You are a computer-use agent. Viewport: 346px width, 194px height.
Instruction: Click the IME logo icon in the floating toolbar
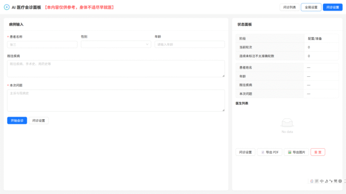pyautogui.click(x=311, y=181)
